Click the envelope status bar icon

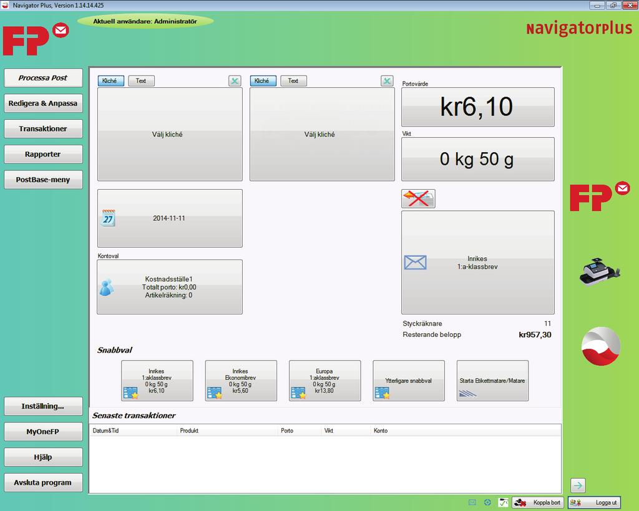click(x=472, y=502)
